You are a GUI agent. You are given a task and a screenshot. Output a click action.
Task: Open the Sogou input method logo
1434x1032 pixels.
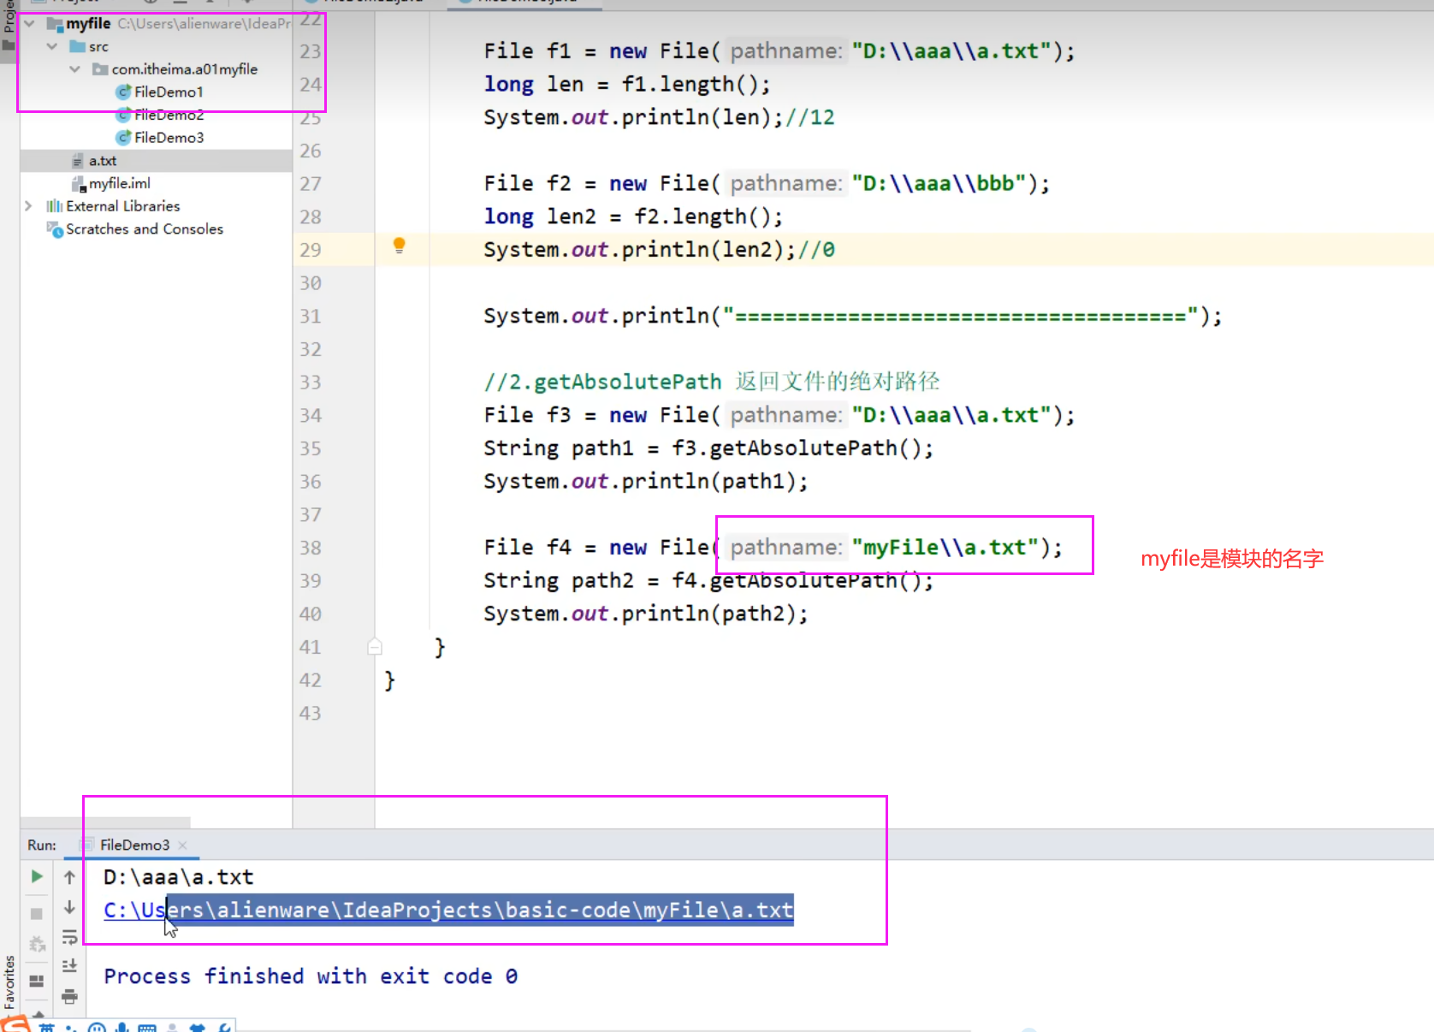tap(15, 1023)
